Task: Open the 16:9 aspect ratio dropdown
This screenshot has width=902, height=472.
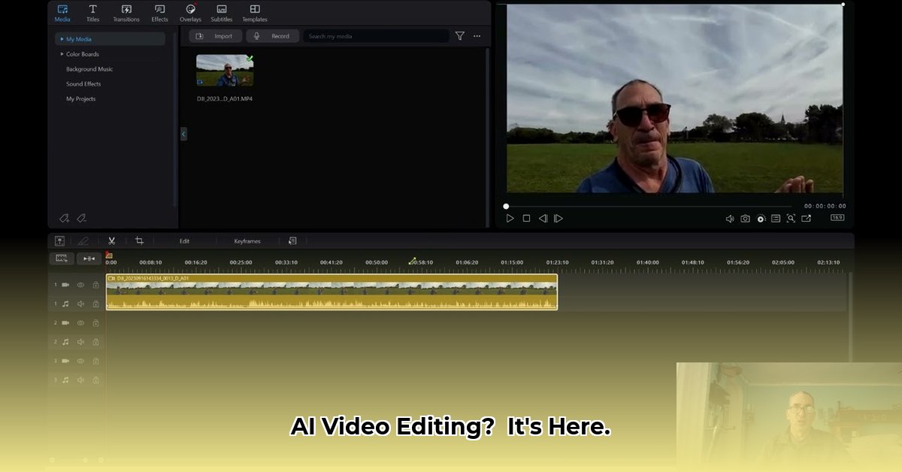Action: [x=837, y=218]
